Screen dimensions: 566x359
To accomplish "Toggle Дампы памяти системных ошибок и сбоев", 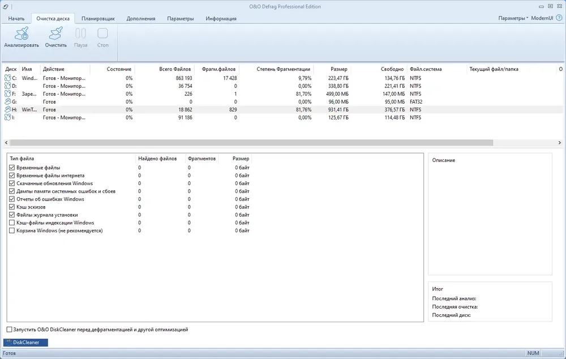I will (x=12, y=191).
